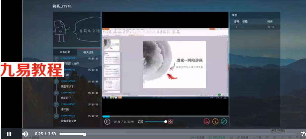Toggle the red fullscreen icon in the inner player
Screen dimensions: 306x139
coord(170,122)
